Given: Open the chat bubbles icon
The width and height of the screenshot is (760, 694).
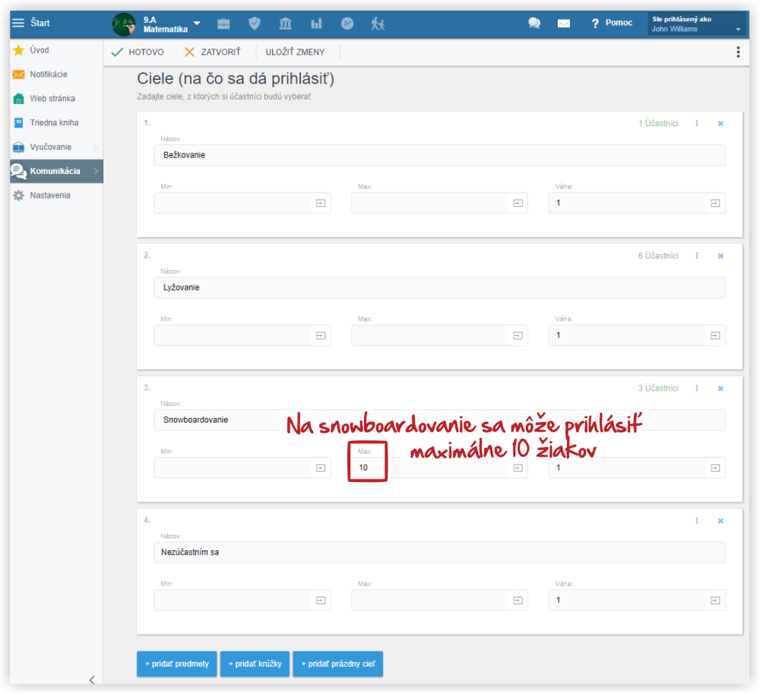Looking at the screenshot, I should 534,24.
